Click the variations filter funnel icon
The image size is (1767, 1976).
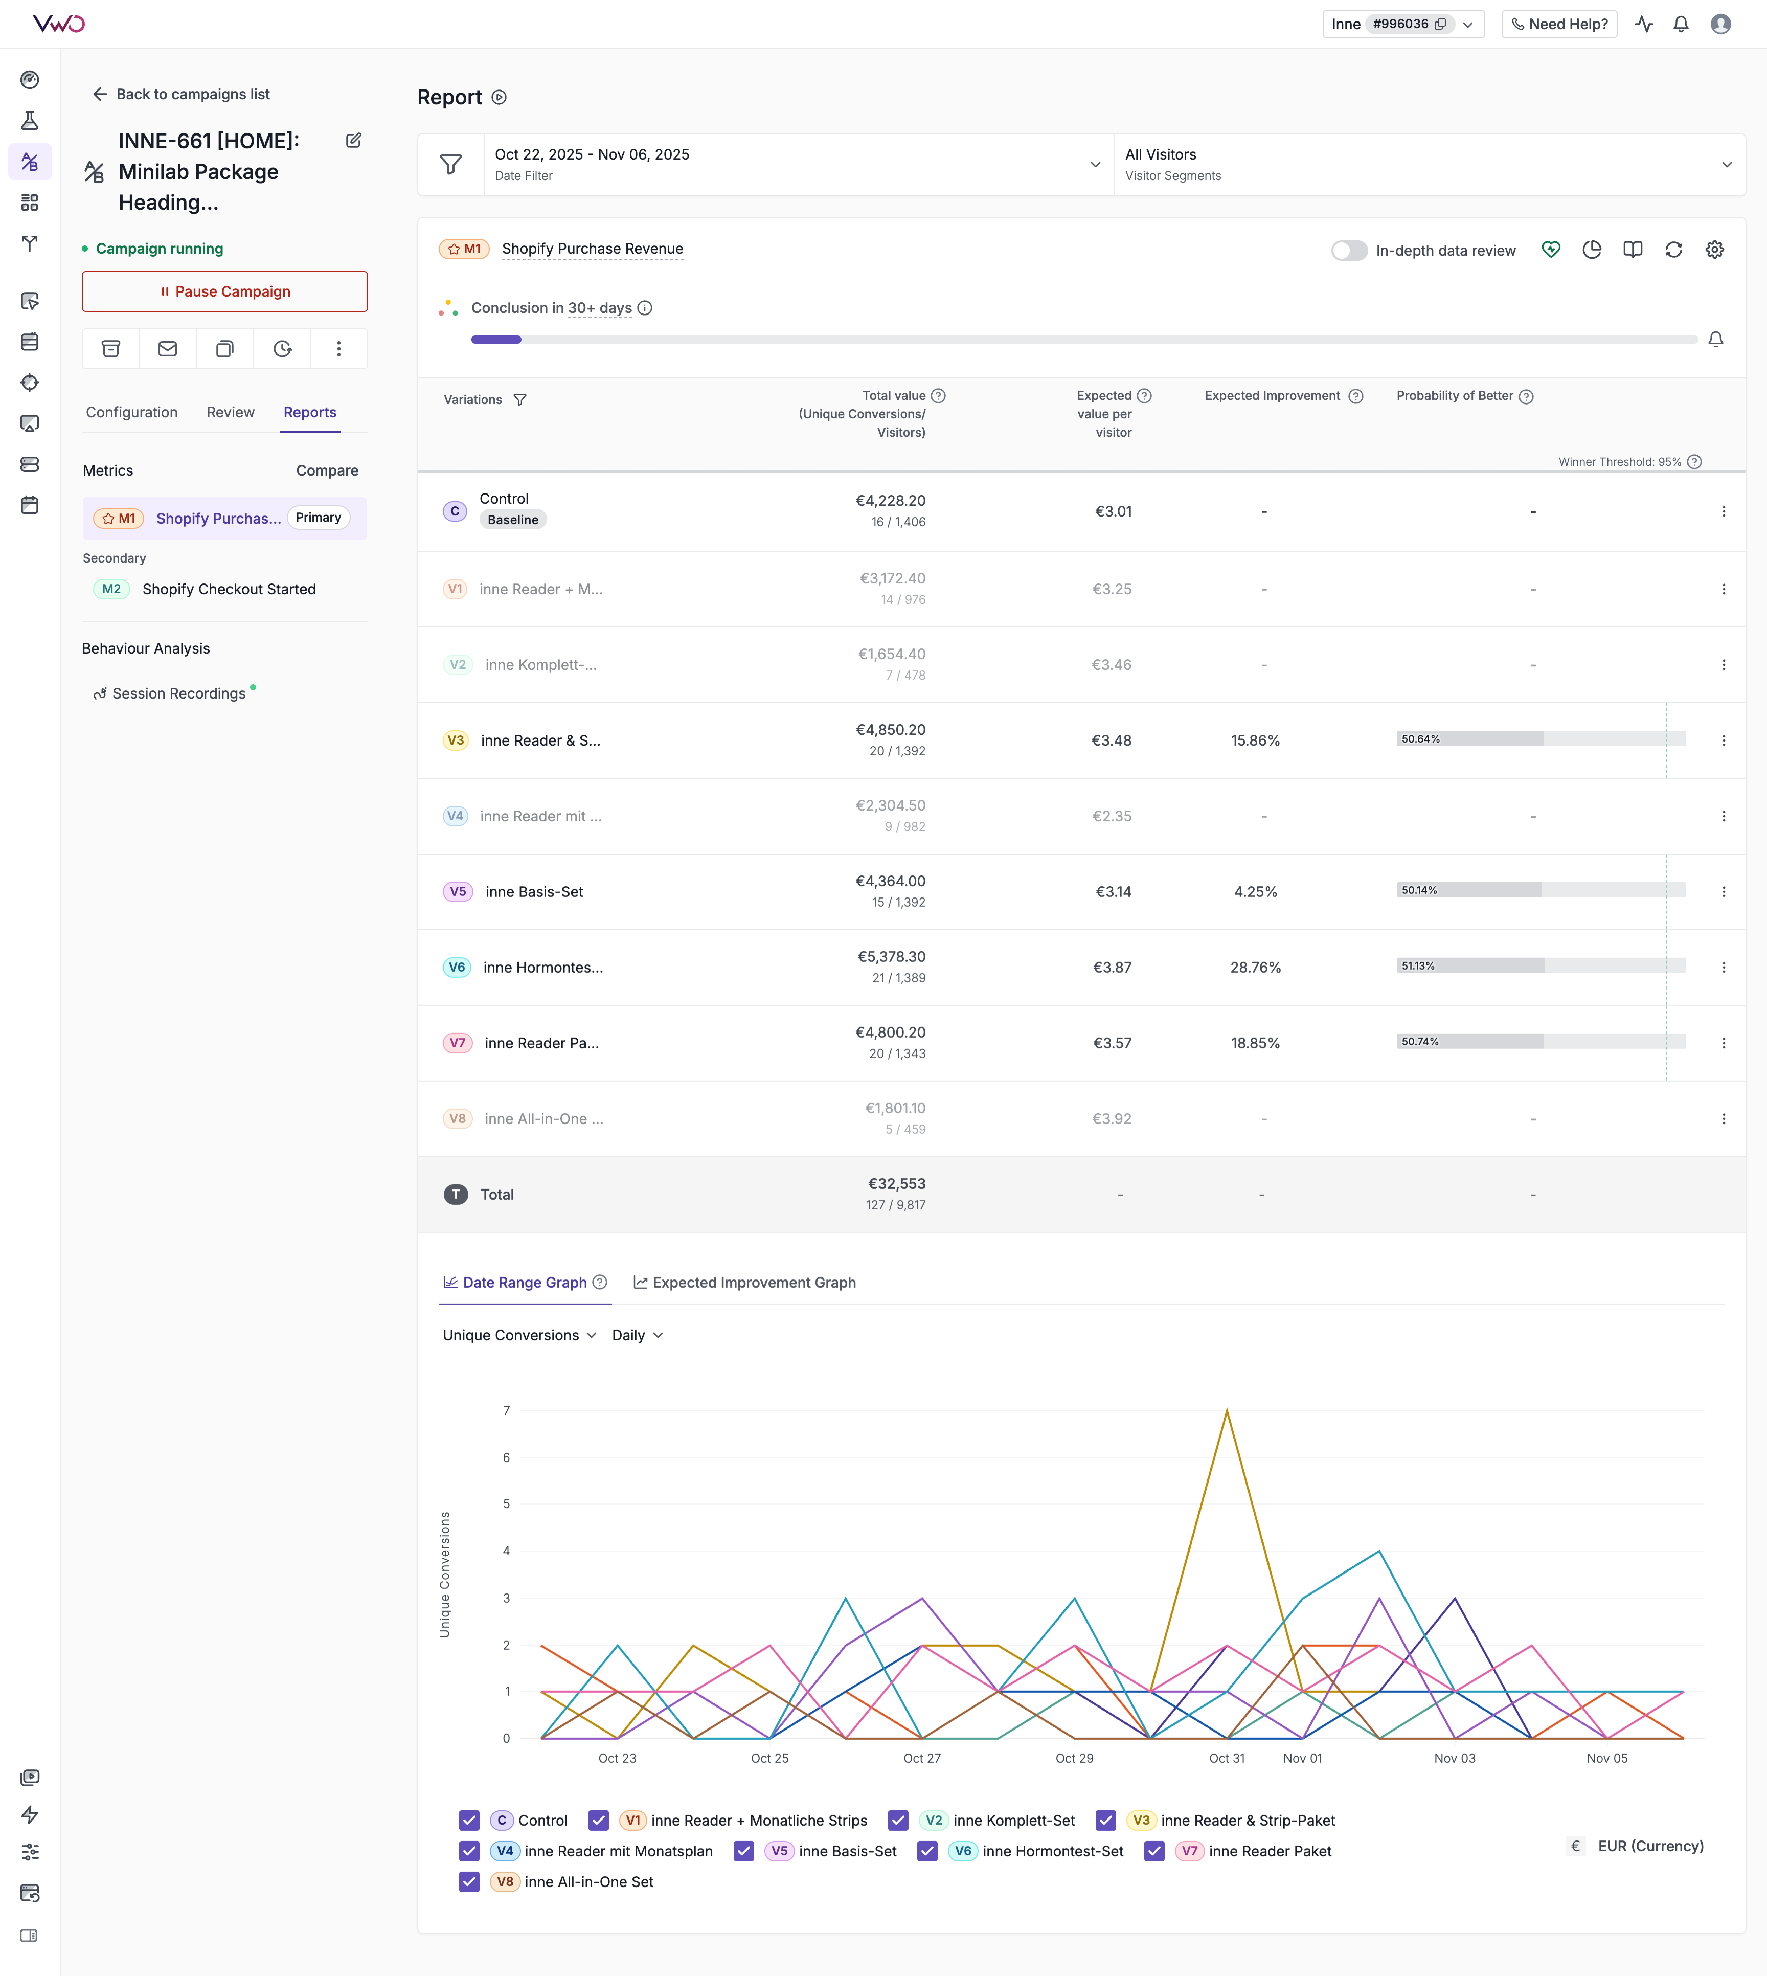click(x=520, y=400)
